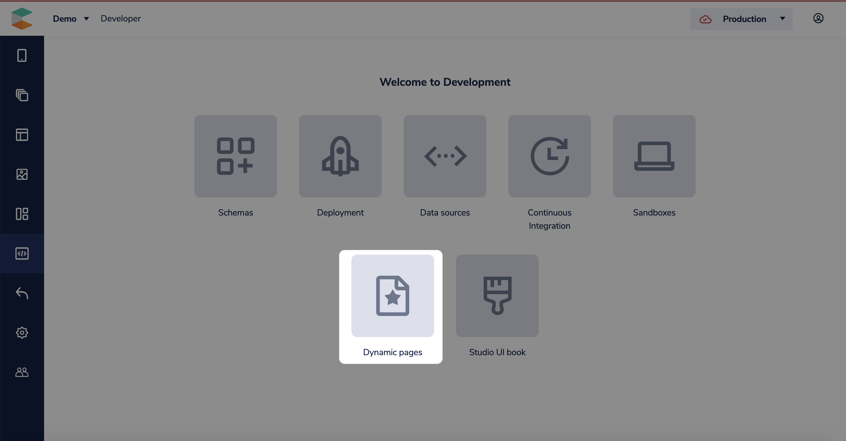This screenshot has width=846, height=441.
Task: Select the developer code sidebar icon
Action: [22, 253]
